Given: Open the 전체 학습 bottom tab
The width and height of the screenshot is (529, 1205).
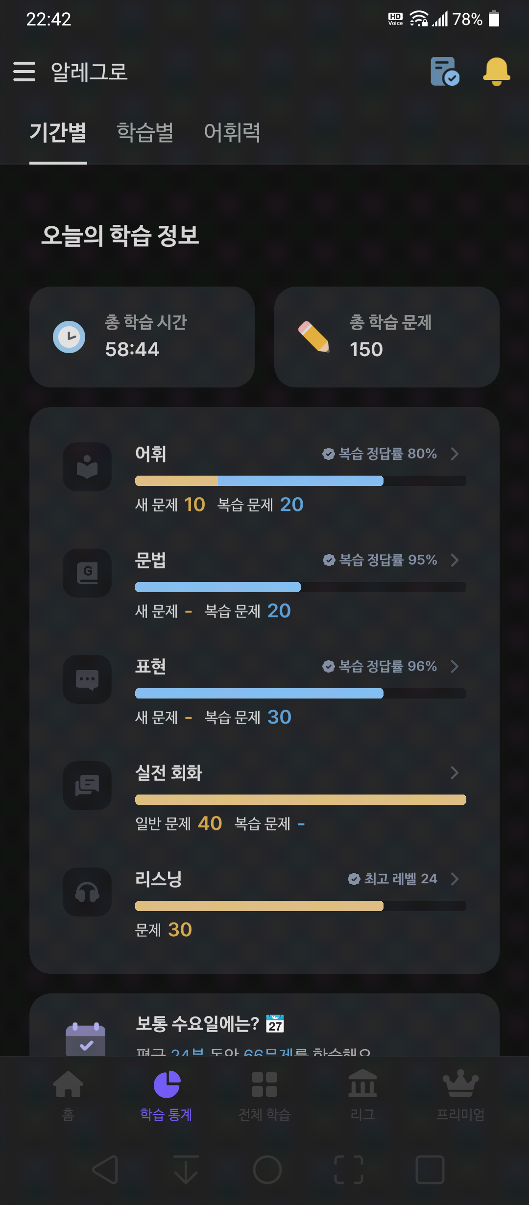Looking at the screenshot, I should (264, 1095).
